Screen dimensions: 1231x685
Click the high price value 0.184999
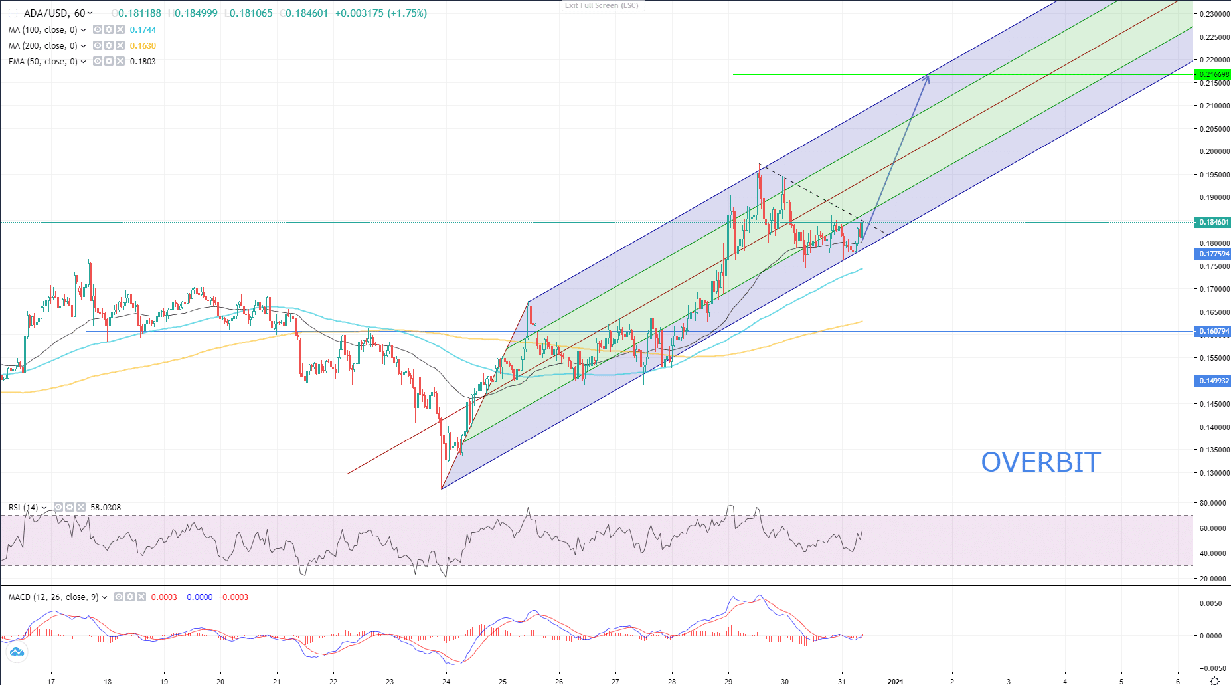click(196, 13)
